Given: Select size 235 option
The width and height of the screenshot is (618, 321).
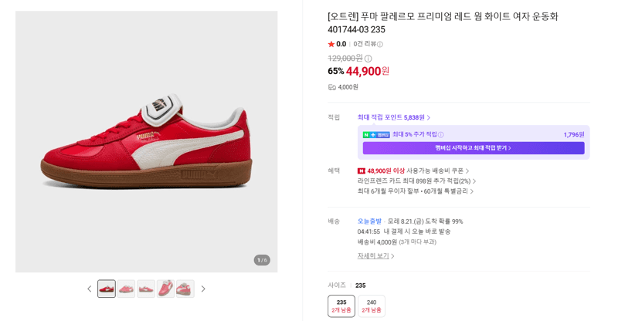Looking at the screenshot, I should [341, 306].
